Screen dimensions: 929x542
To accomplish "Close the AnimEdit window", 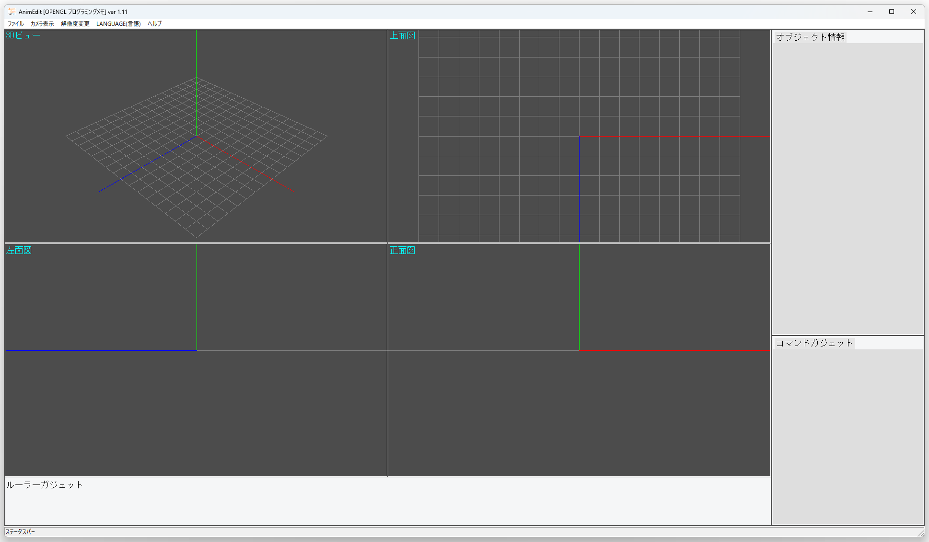I will (x=914, y=12).
